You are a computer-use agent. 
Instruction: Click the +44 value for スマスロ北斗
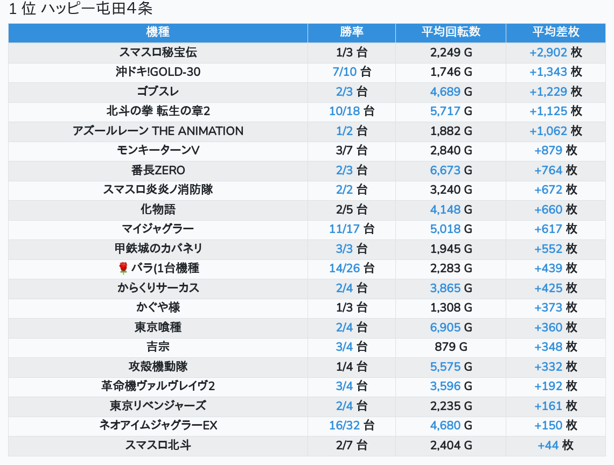[548, 445]
